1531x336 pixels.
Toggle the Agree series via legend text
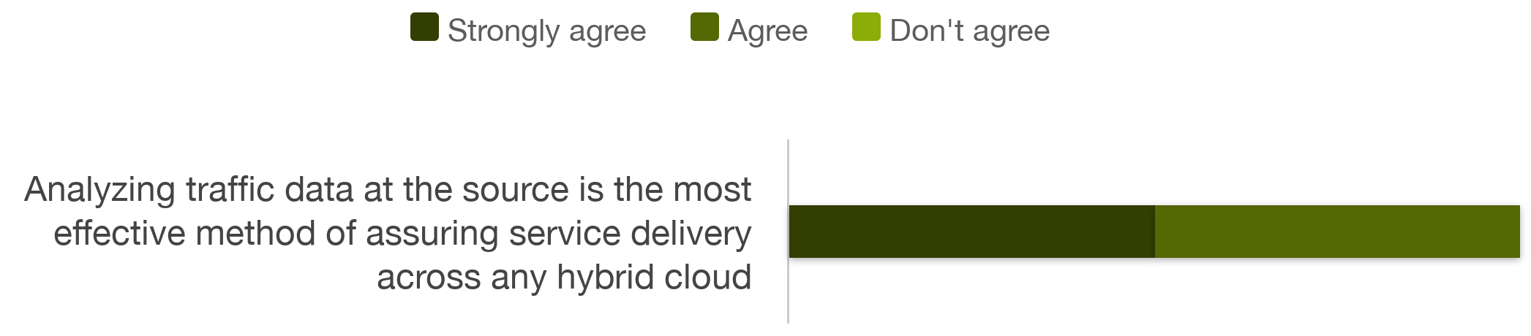[767, 31]
